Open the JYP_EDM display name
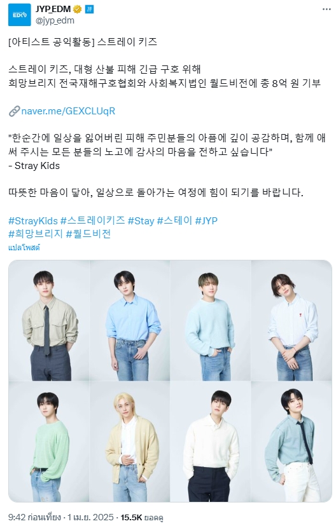 (53, 9)
